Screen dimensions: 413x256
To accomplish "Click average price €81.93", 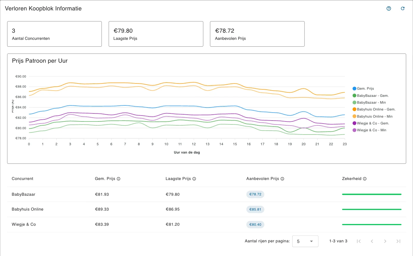I will click(102, 194).
